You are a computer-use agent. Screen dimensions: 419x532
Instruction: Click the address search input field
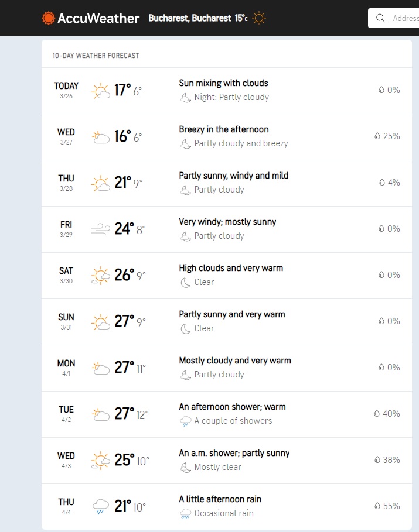(x=404, y=18)
